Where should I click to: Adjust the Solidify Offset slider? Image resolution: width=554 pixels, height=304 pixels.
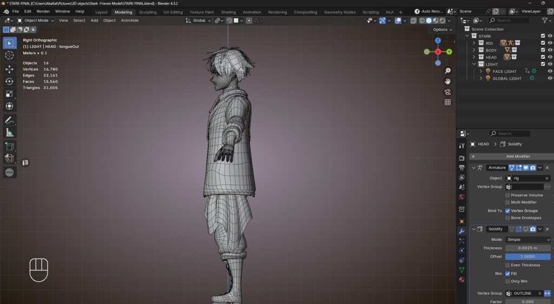528,257
